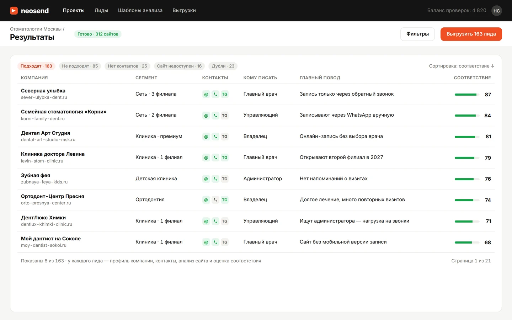Click phone icon for Ортодонт-Центр Пресня
The height and width of the screenshot is (320, 512).
215,200
